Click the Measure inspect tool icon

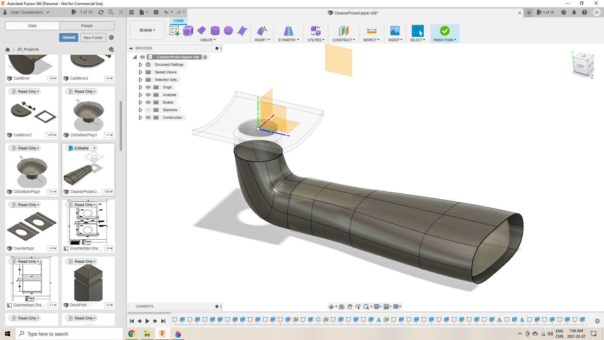click(x=372, y=31)
